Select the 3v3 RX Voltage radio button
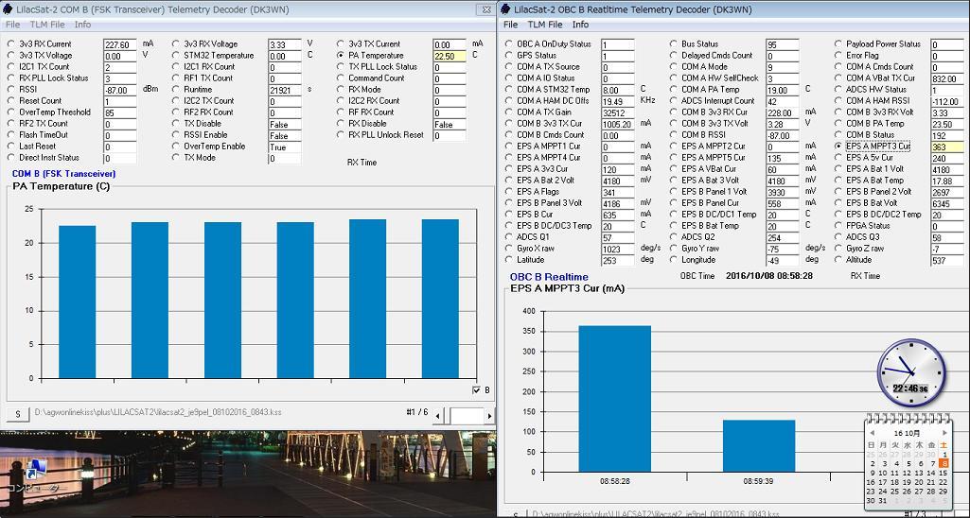Viewport: 970px width, 518px height. (x=176, y=44)
